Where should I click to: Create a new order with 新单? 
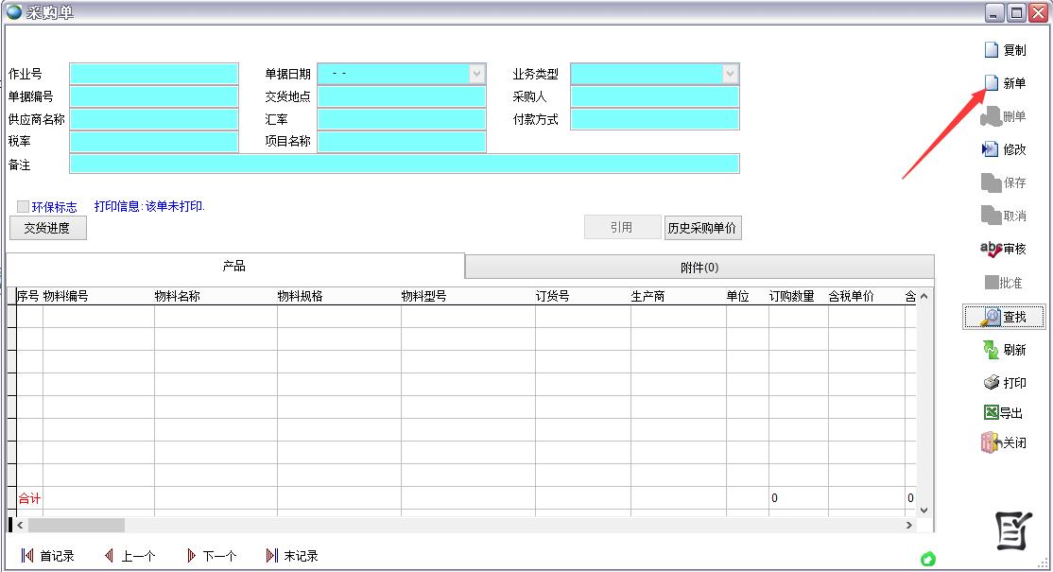click(x=1008, y=82)
